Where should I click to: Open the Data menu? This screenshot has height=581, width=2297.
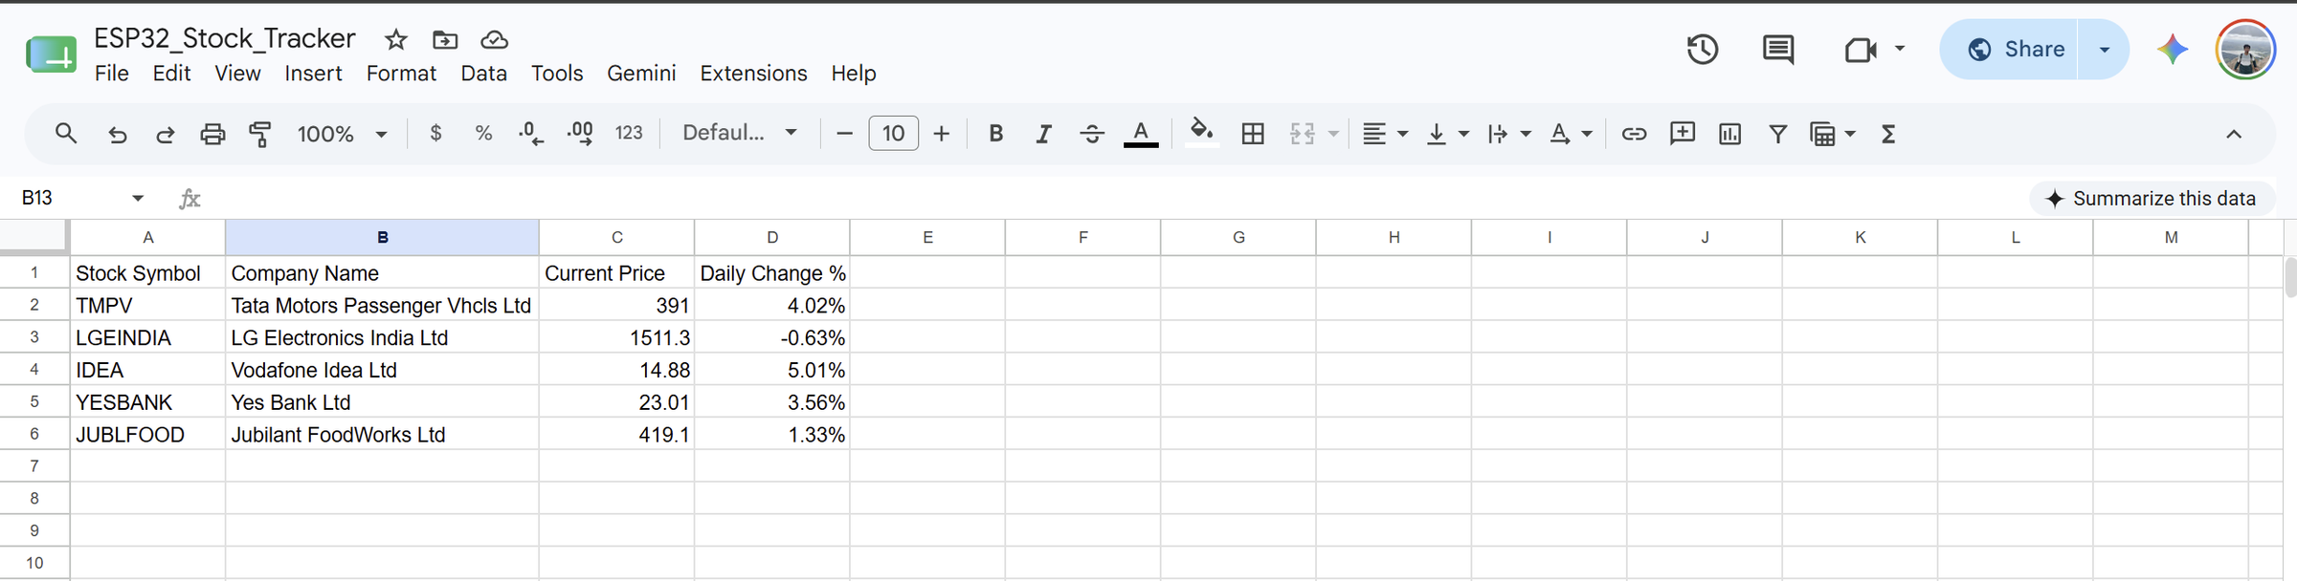(483, 74)
